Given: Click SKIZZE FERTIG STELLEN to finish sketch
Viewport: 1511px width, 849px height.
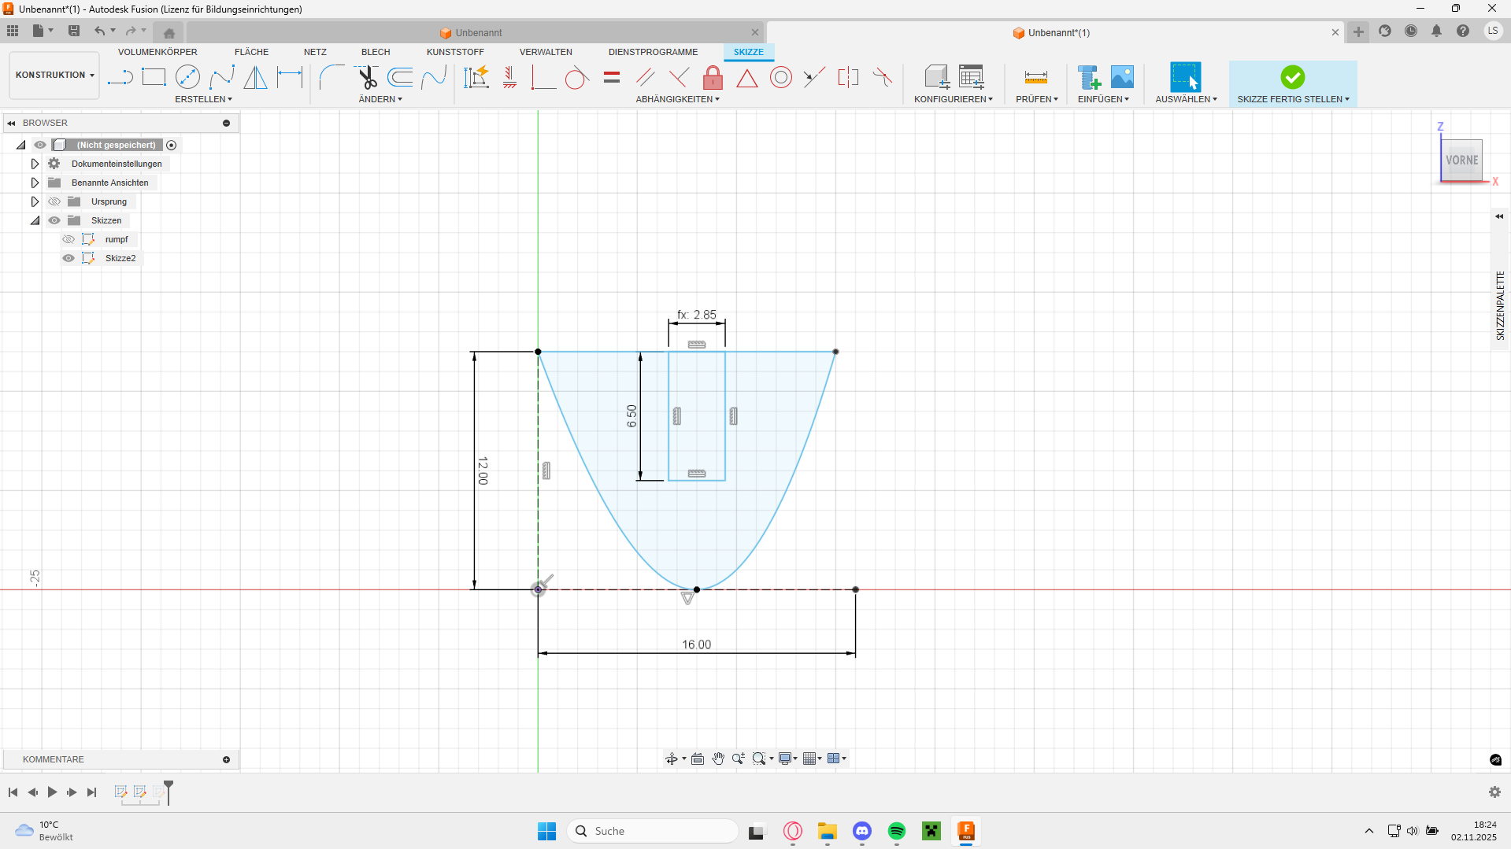Looking at the screenshot, I should tap(1292, 83).
